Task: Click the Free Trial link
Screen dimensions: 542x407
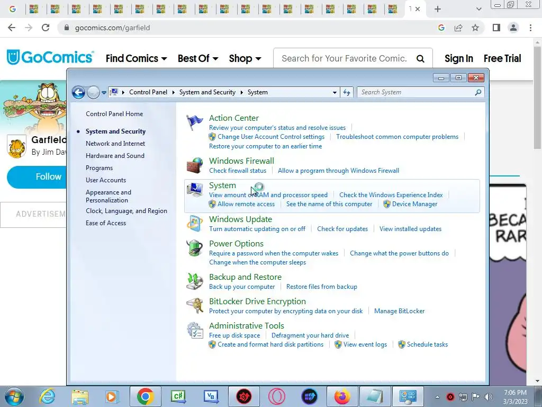Action: point(502,59)
